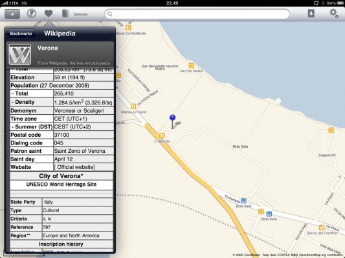Tap the current location arrow button
The image size is (345, 258).
pos(12,14)
